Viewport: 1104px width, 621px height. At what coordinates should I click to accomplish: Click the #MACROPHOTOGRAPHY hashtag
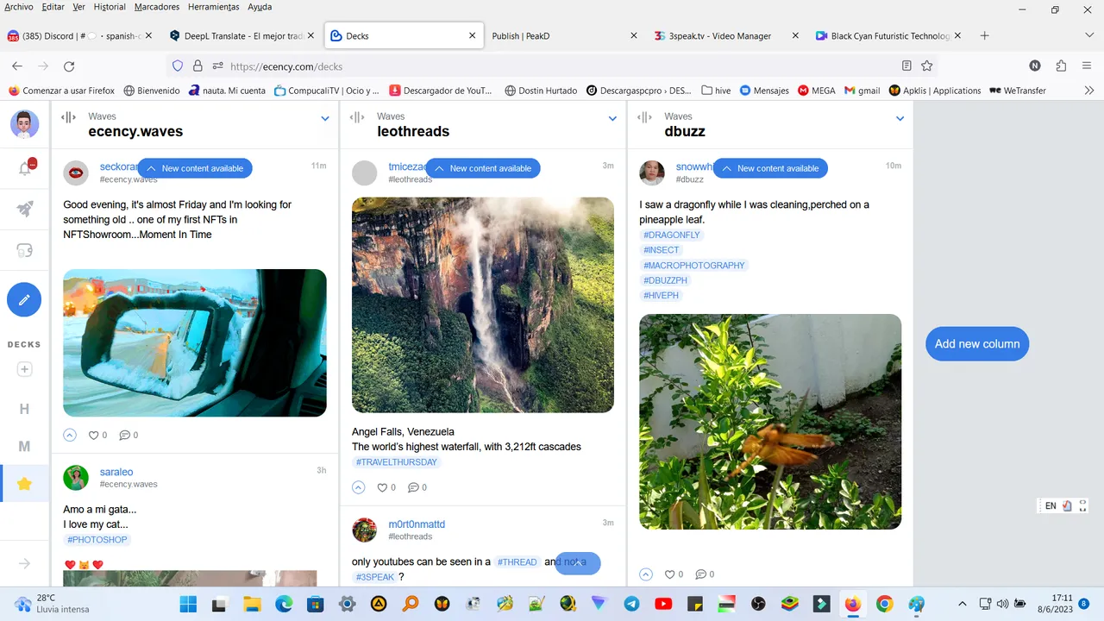[693, 266]
